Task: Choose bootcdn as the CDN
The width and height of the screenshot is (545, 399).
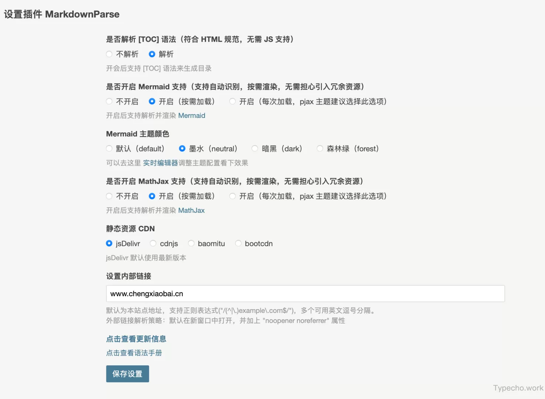Action: [x=238, y=243]
